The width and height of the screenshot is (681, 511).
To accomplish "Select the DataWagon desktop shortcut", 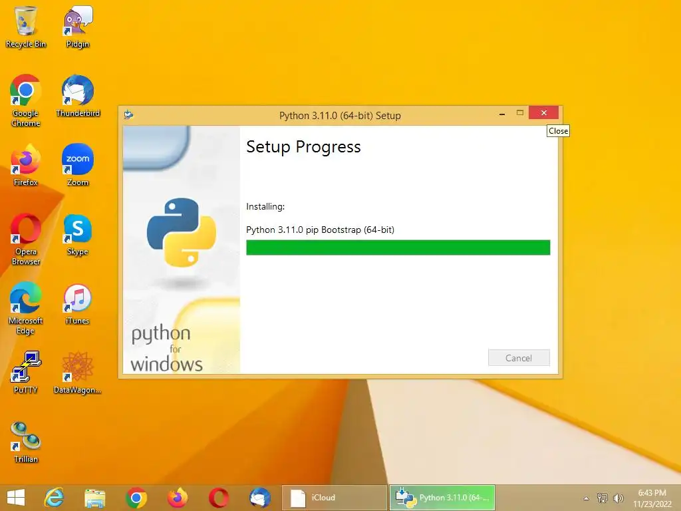I will pyautogui.click(x=78, y=373).
